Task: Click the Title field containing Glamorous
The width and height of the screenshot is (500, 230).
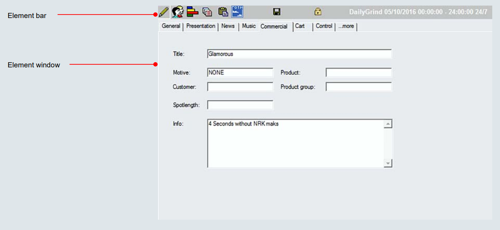Action: (x=299, y=54)
